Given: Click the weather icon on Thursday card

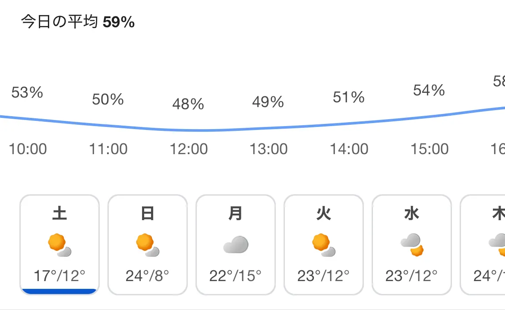Looking at the screenshot, I should (497, 245).
